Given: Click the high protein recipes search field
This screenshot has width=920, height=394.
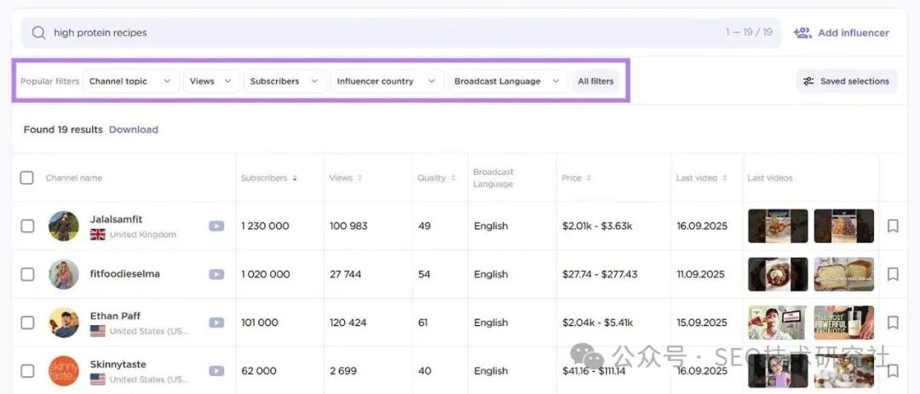Looking at the screenshot, I should point(383,33).
